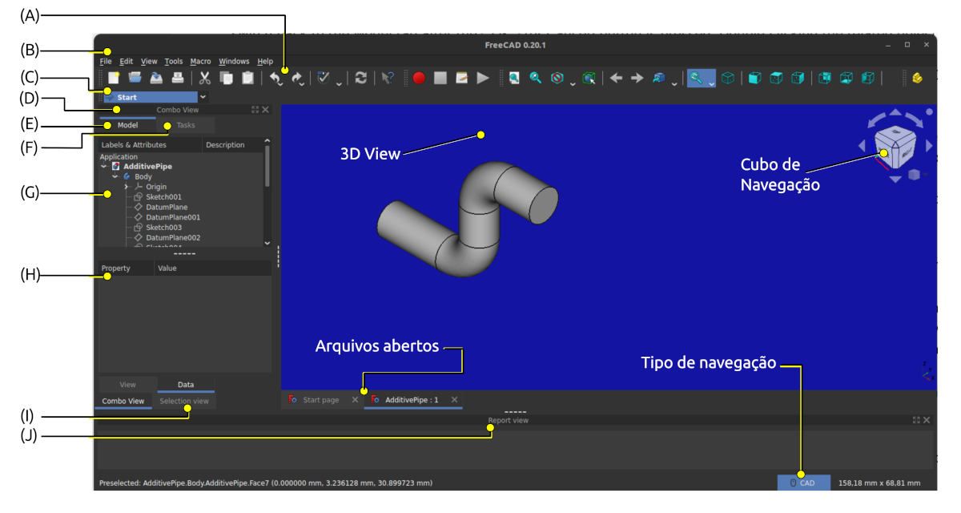Toggle the bounding box selection icon

[x=589, y=78]
